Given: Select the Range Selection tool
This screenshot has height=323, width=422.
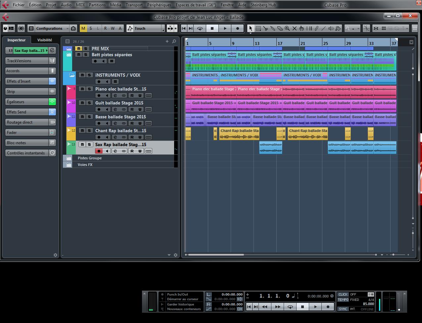Looking at the screenshot, I should point(258,28).
